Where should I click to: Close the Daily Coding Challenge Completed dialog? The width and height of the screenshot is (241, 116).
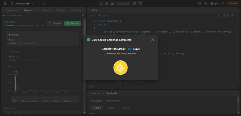pyautogui.click(x=152, y=40)
